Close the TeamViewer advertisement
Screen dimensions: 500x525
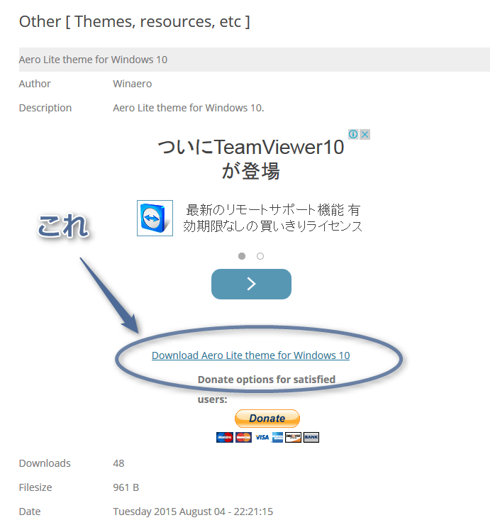pos(365,134)
